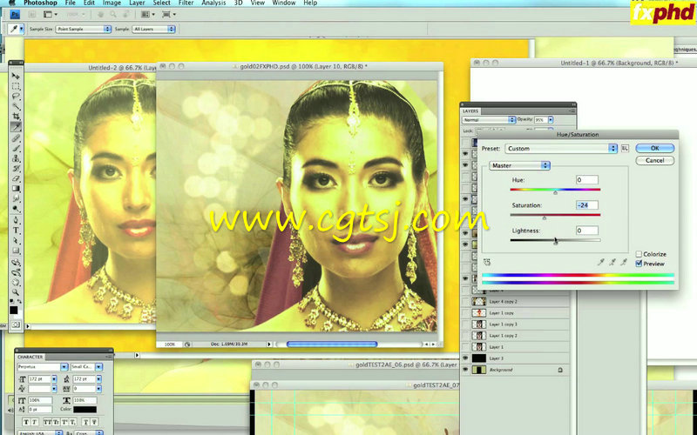Screen dimensions: 697x435
Task: Open the Perpetua font family dropdown
Action: (64, 366)
